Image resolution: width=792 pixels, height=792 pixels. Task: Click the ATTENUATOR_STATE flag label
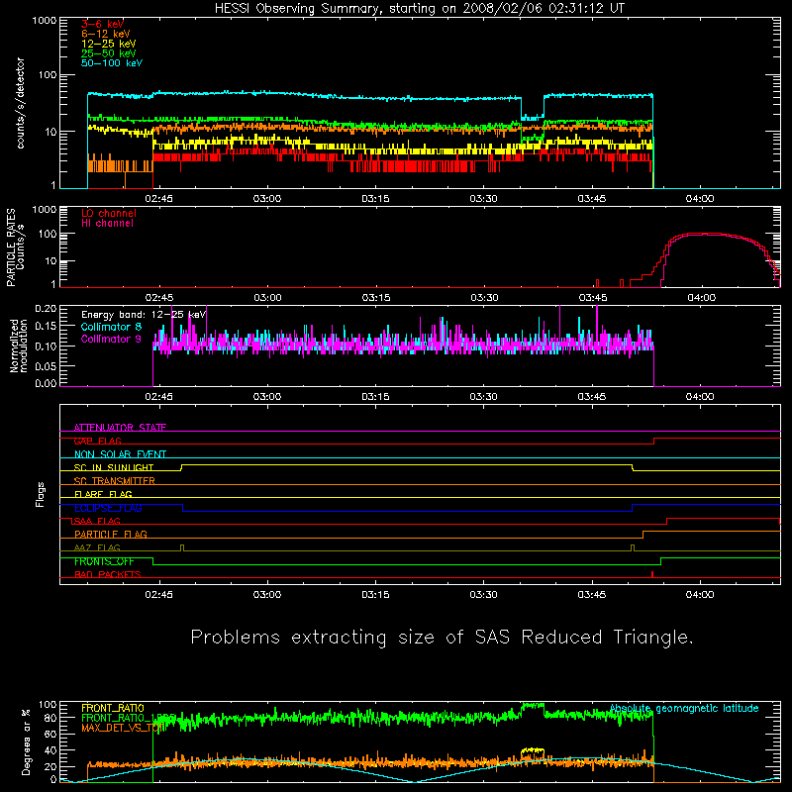[x=120, y=428]
